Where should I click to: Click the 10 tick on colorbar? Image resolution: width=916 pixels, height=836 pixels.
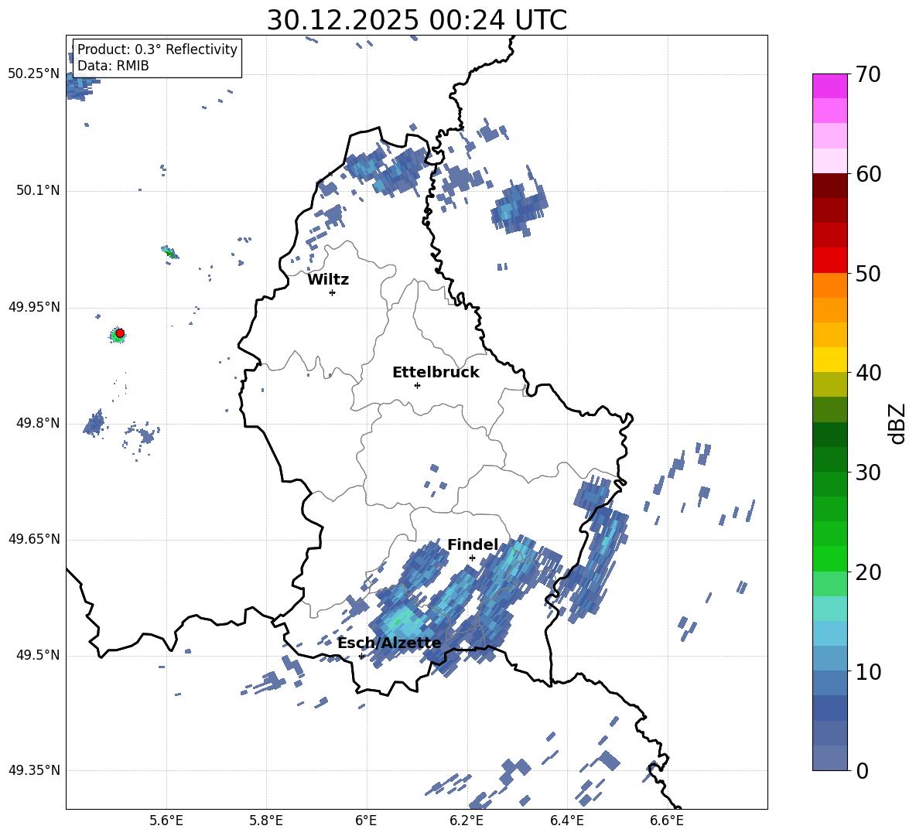click(868, 671)
